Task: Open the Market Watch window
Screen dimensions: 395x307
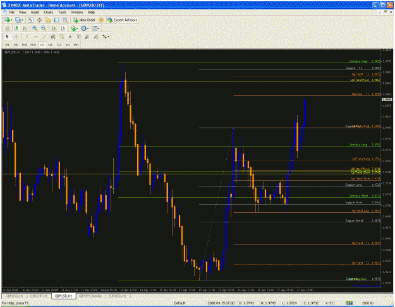Action: pyautogui.click(x=31, y=20)
